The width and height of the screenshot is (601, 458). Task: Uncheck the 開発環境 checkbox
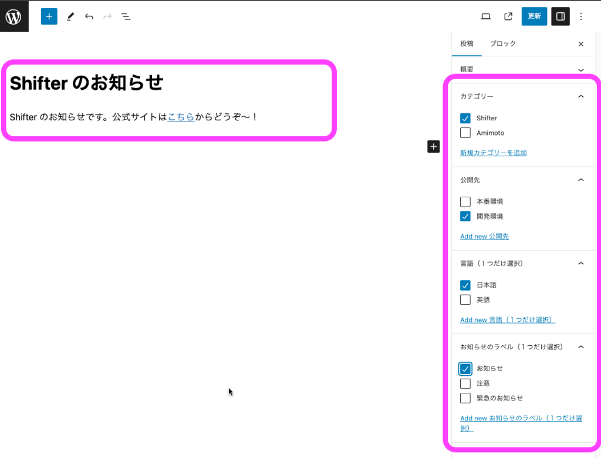click(465, 216)
